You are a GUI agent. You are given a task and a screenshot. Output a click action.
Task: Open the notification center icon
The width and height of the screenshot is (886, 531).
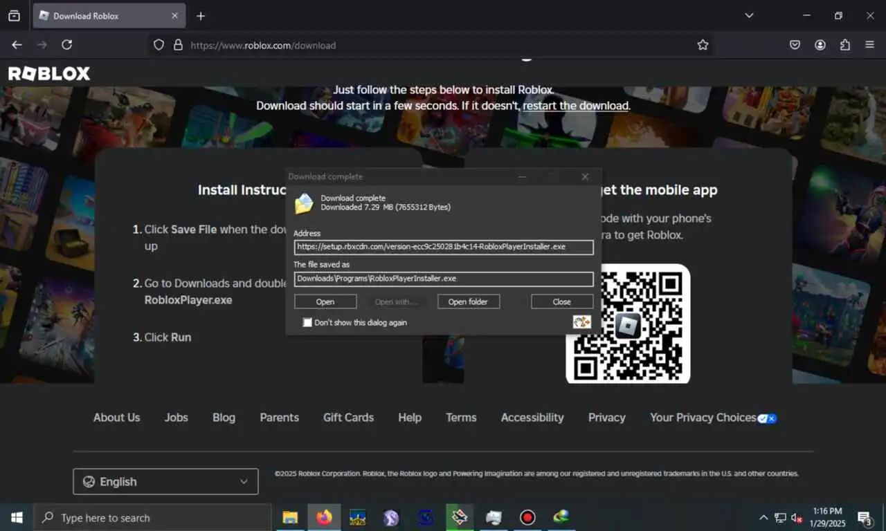click(865, 518)
